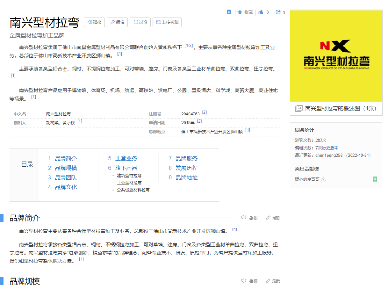
Task: Open the 讨论 discussion chat icon
Action: (x=135, y=22)
